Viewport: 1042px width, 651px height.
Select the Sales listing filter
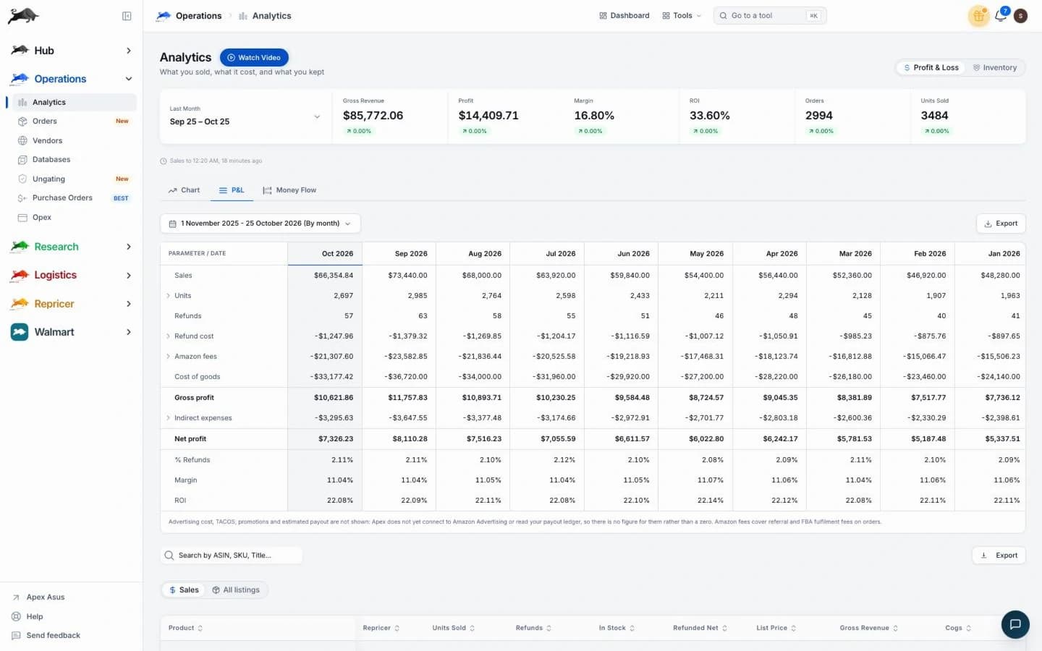(184, 590)
